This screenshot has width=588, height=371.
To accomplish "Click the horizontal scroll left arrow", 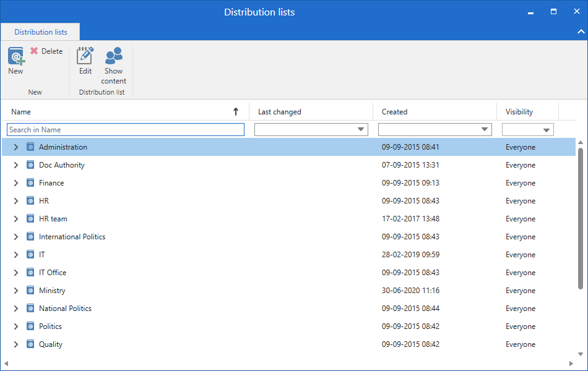I will [6, 364].
